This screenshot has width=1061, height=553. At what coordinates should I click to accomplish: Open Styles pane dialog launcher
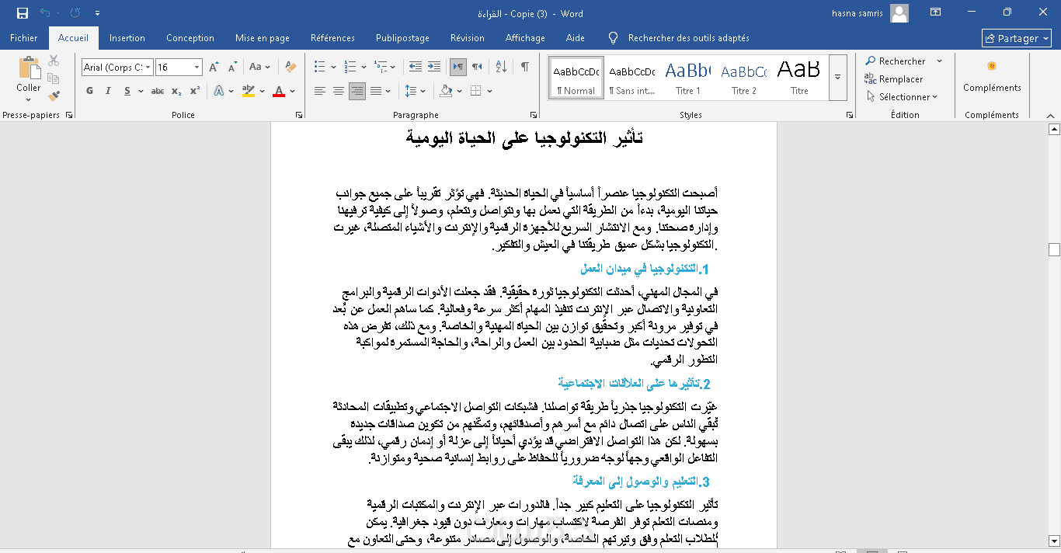pos(848,115)
